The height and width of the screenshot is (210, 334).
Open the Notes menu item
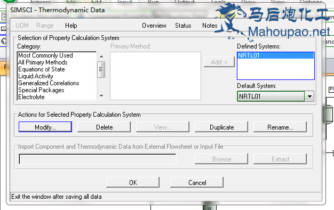(210, 26)
